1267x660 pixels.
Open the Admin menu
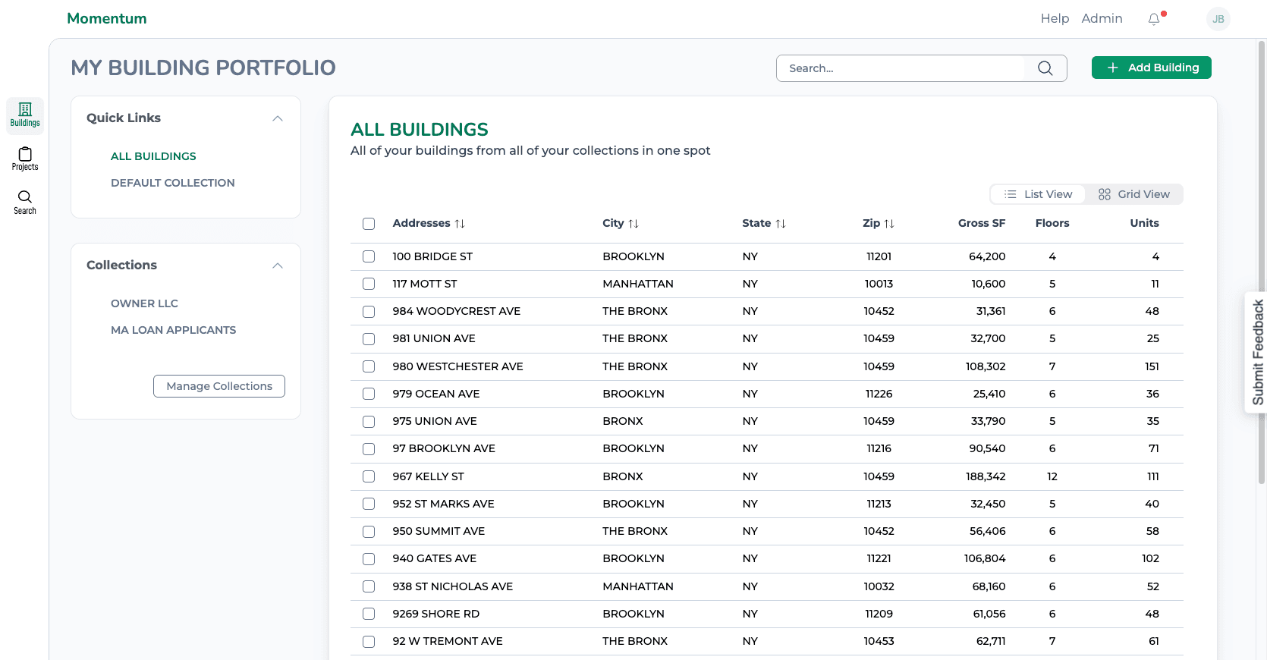click(x=1102, y=18)
